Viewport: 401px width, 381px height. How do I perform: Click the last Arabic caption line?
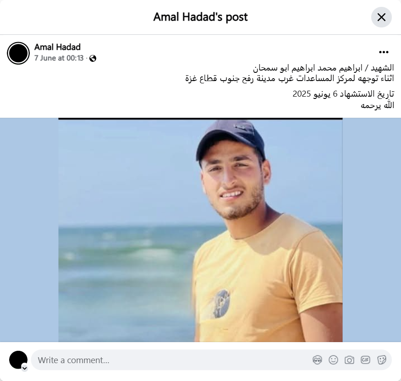click(x=377, y=105)
